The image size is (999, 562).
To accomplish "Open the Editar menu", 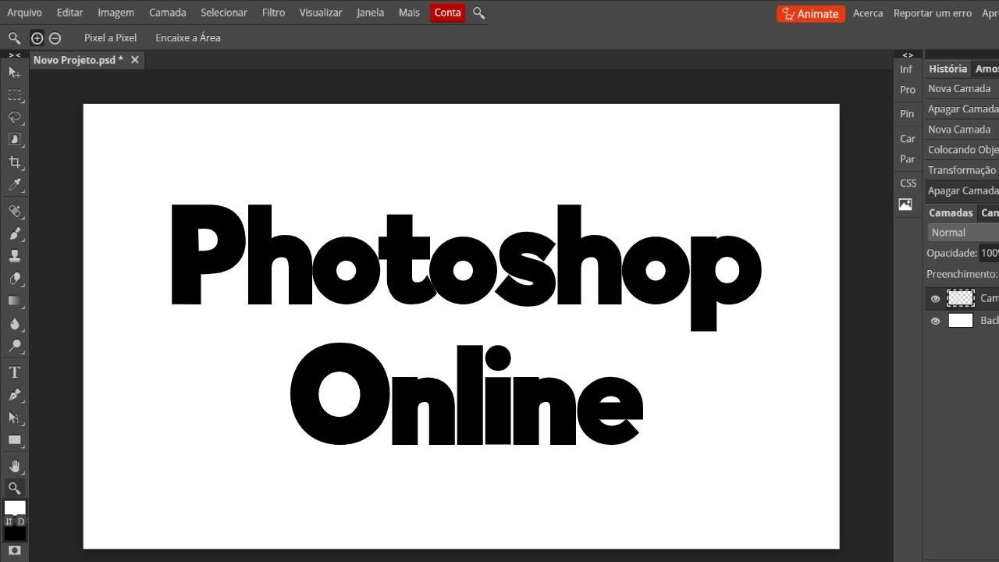I will [x=70, y=12].
